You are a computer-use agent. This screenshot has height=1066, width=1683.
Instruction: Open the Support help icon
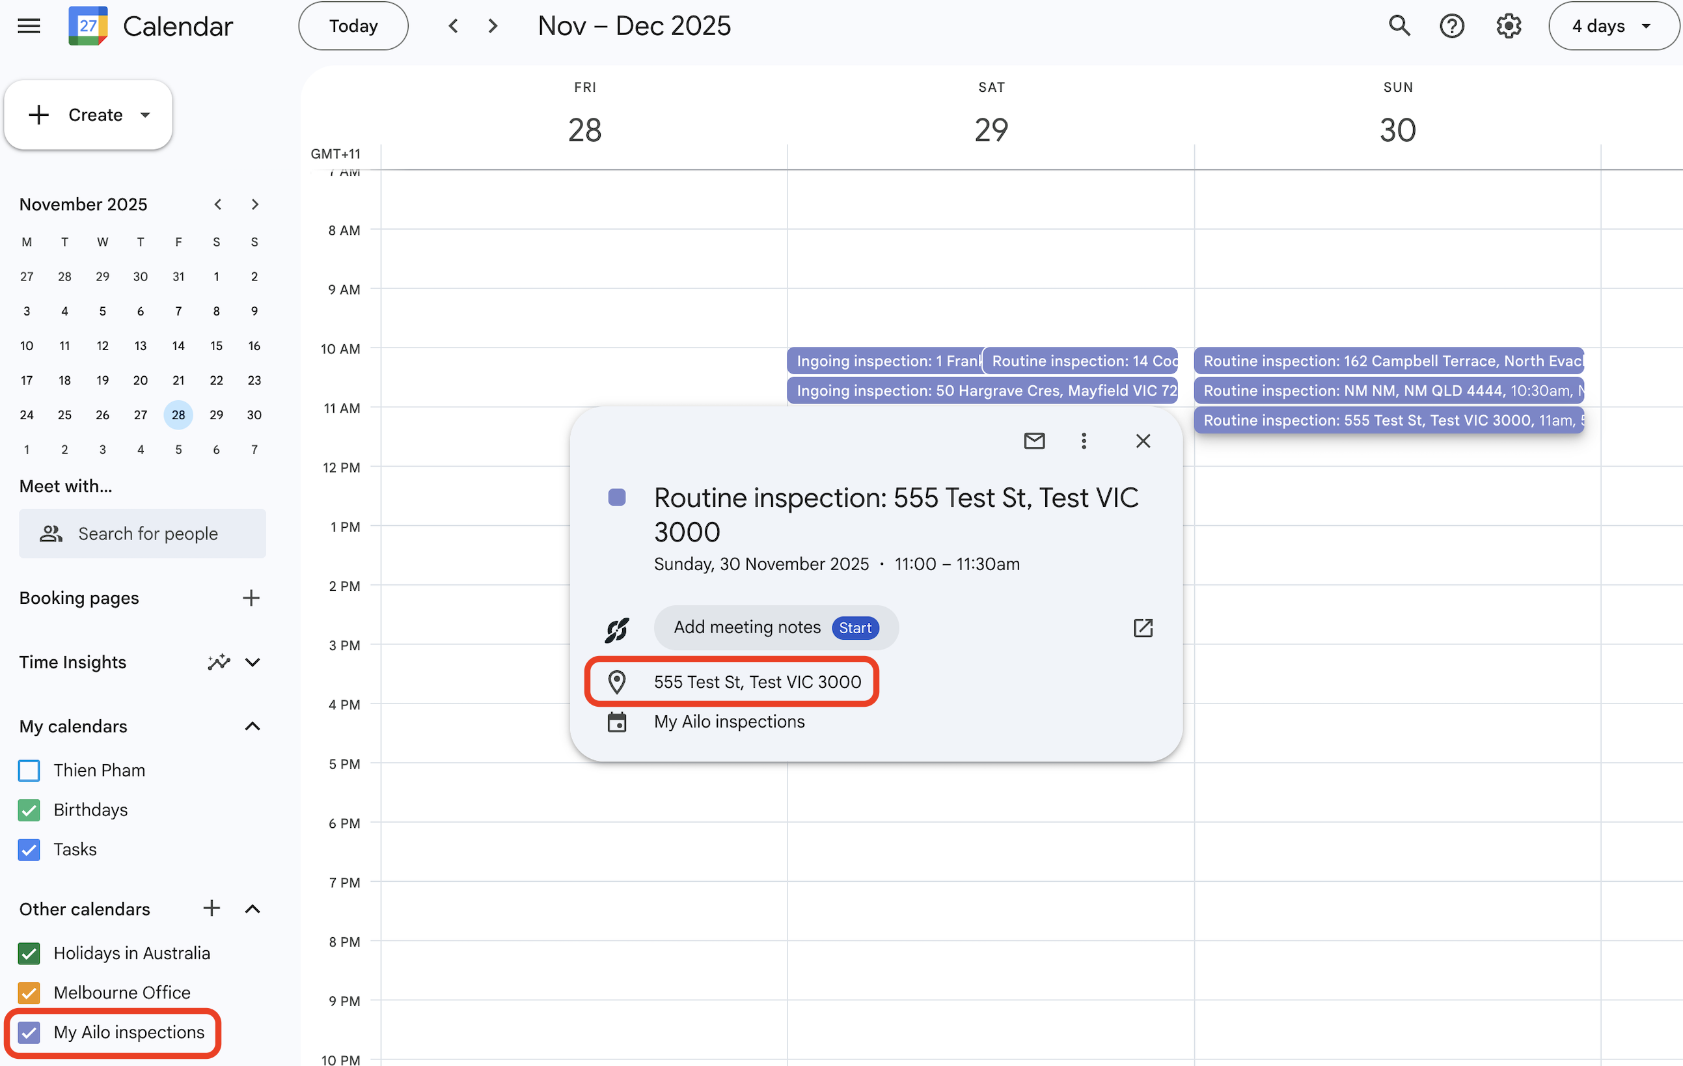coord(1452,26)
